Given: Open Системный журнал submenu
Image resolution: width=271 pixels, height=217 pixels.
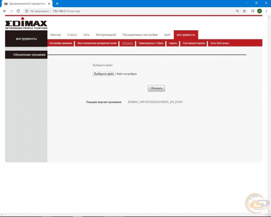Looking at the screenshot, I should [194, 43].
